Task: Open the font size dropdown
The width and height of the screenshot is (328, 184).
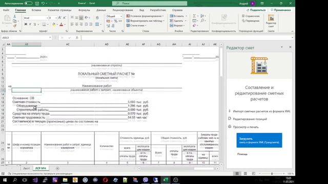Action: (56, 18)
